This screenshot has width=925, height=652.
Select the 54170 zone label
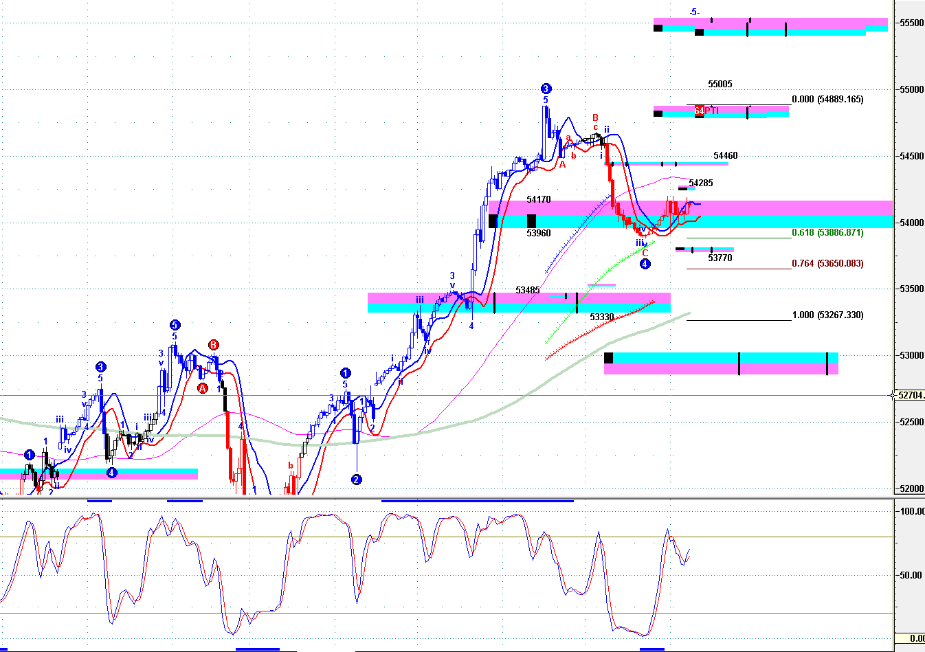pyautogui.click(x=539, y=199)
